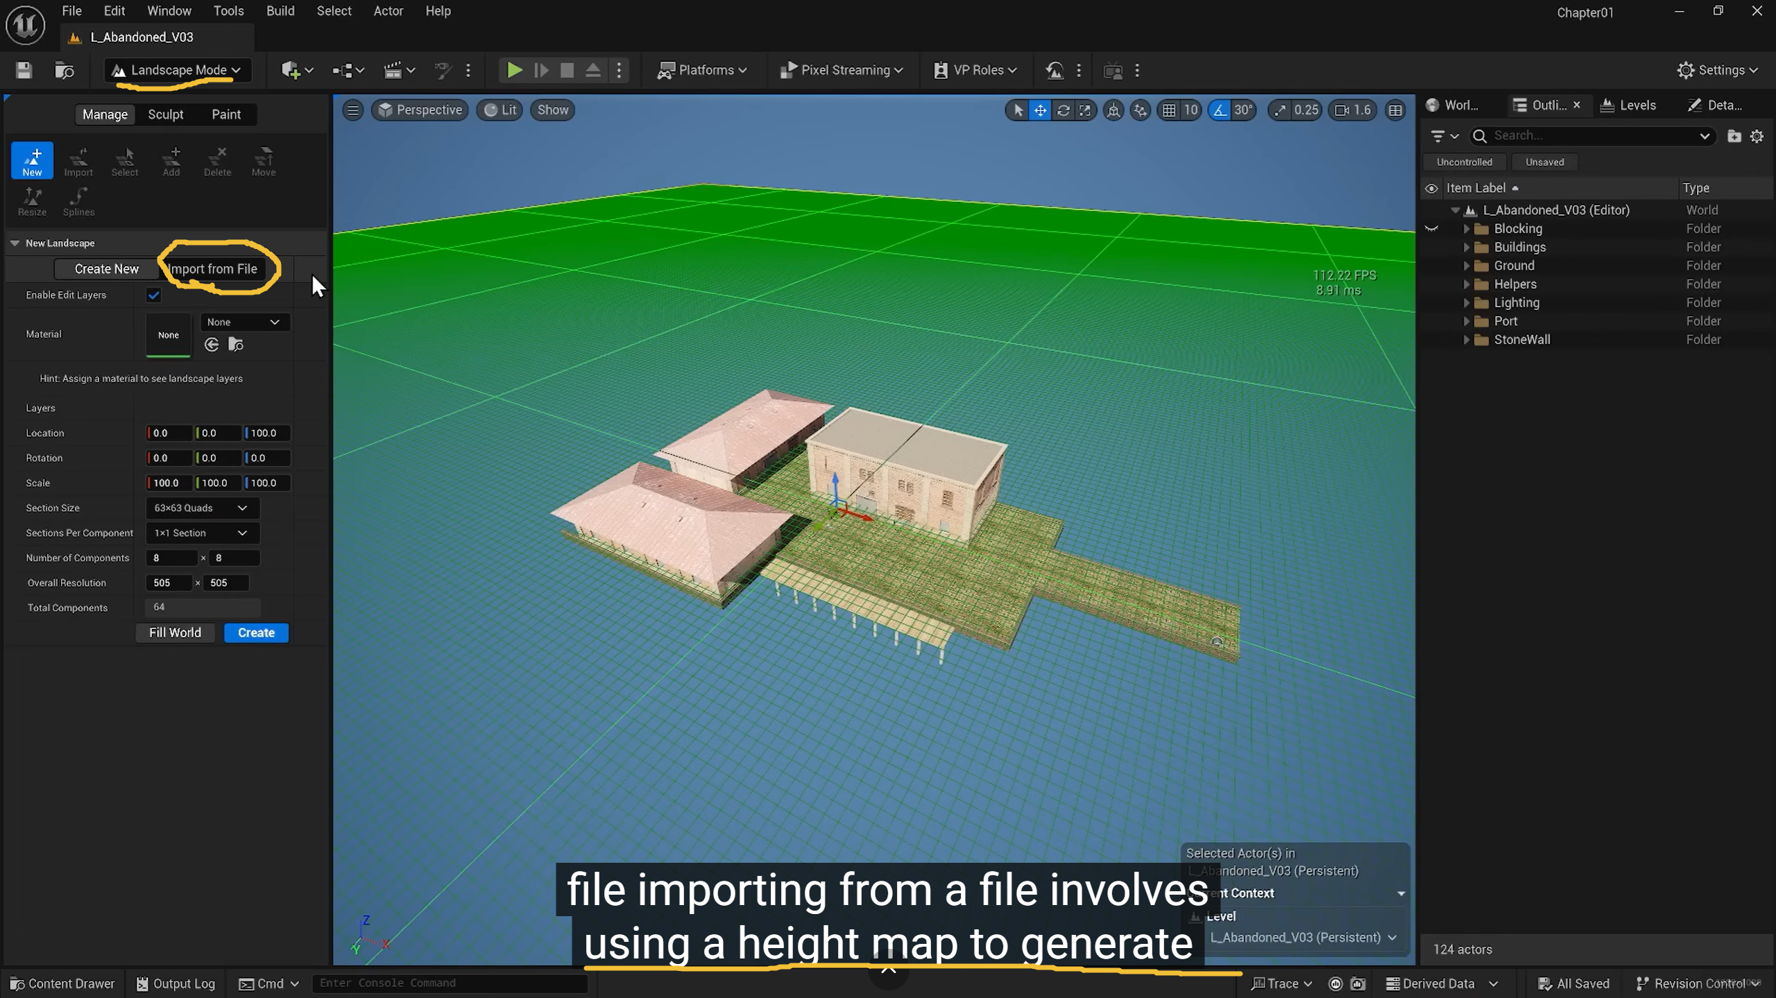This screenshot has height=998, width=1776.
Task: Click the Browse to asset folder icon
Action: click(x=236, y=345)
